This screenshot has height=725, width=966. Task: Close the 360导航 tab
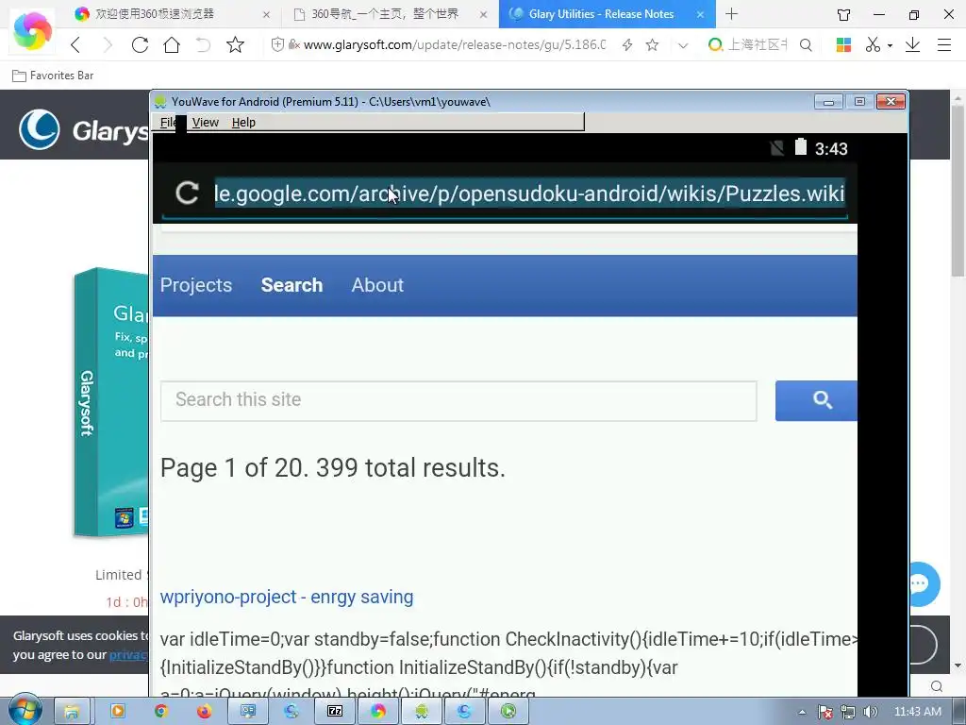(x=484, y=14)
